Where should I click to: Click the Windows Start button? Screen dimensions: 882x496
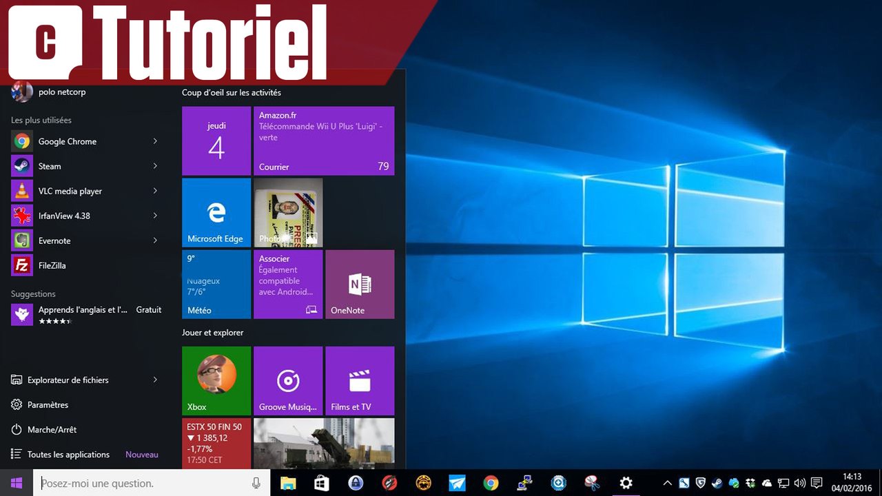(17, 483)
